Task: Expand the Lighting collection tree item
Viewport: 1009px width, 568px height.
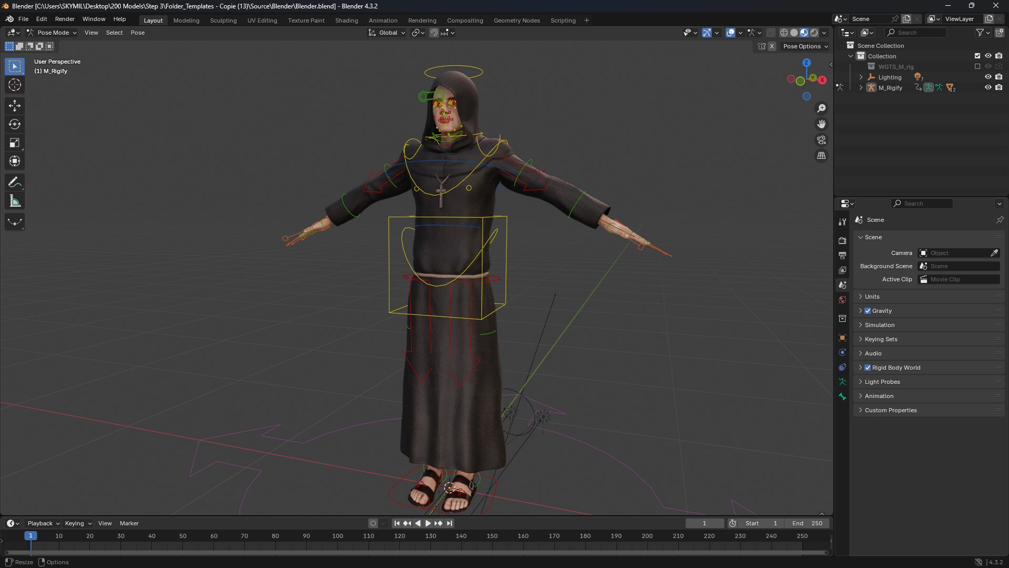Action: (861, 77)
